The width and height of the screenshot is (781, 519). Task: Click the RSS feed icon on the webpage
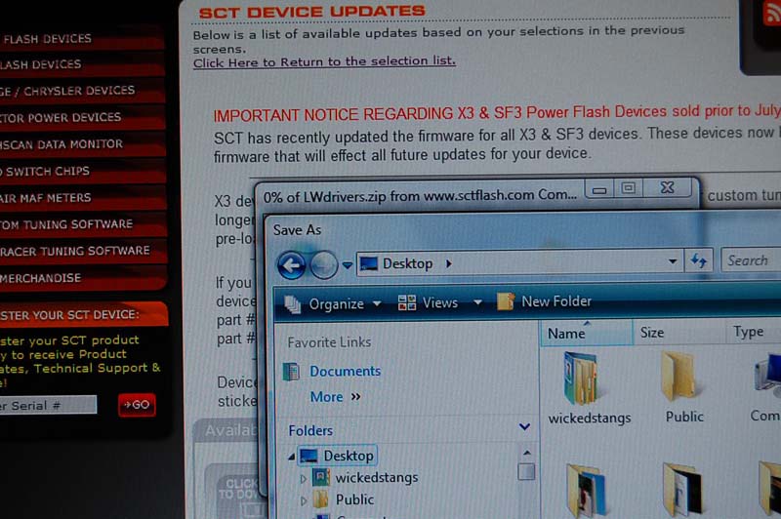point(771,12)
